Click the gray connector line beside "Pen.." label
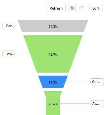 pyautogui.click(x=18, y=26)
